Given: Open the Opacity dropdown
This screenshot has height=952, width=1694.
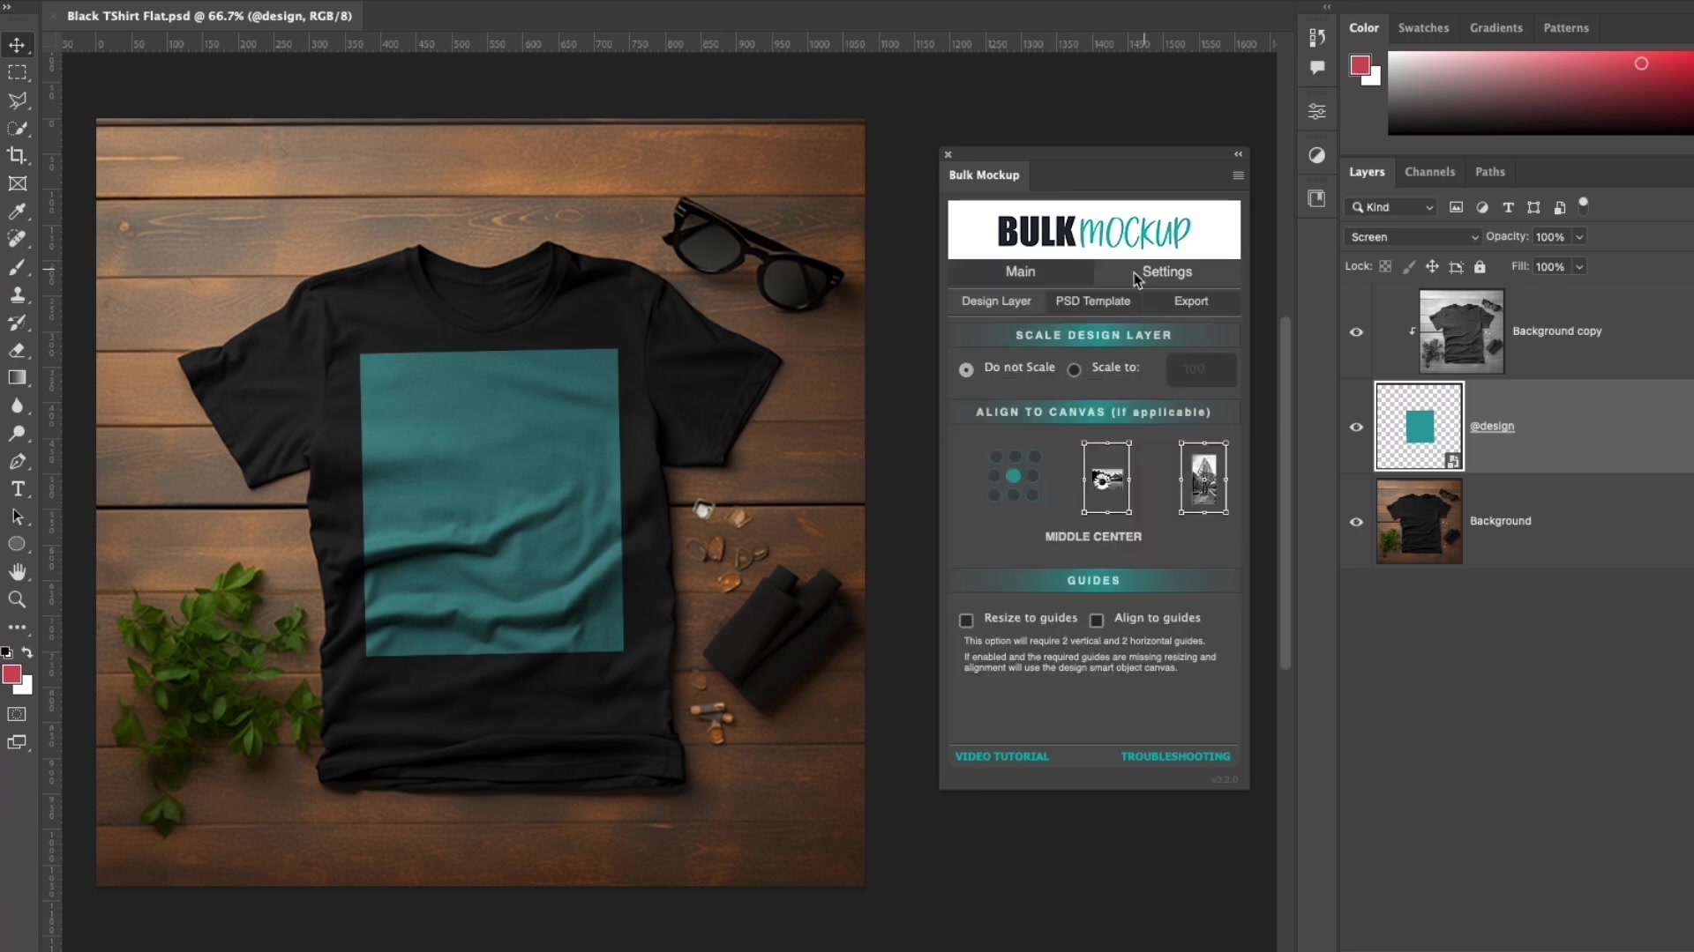Looking at the screenshot, I should click(1578, 237).
